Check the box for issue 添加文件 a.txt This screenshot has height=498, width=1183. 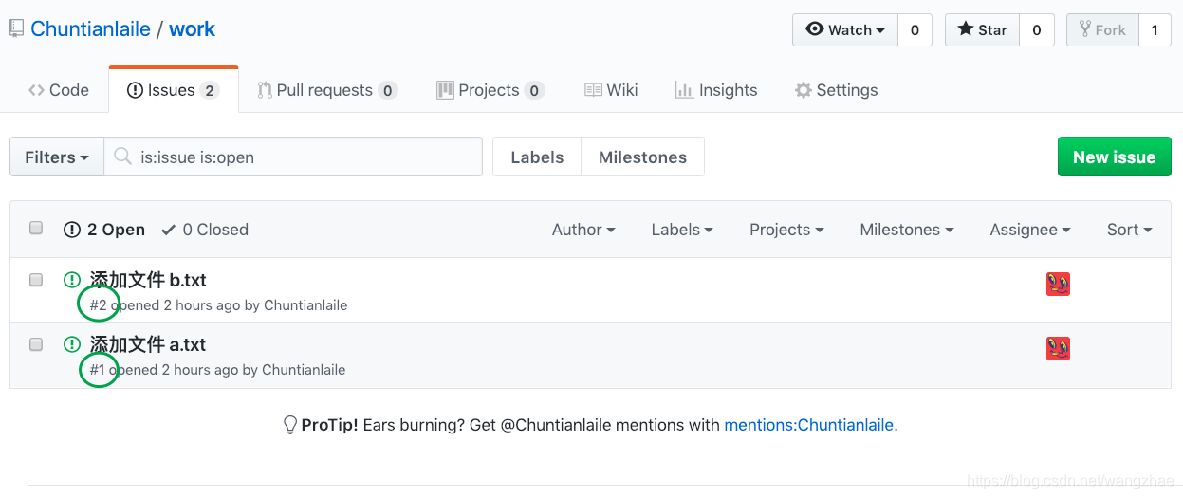click(x=36, y=344)
